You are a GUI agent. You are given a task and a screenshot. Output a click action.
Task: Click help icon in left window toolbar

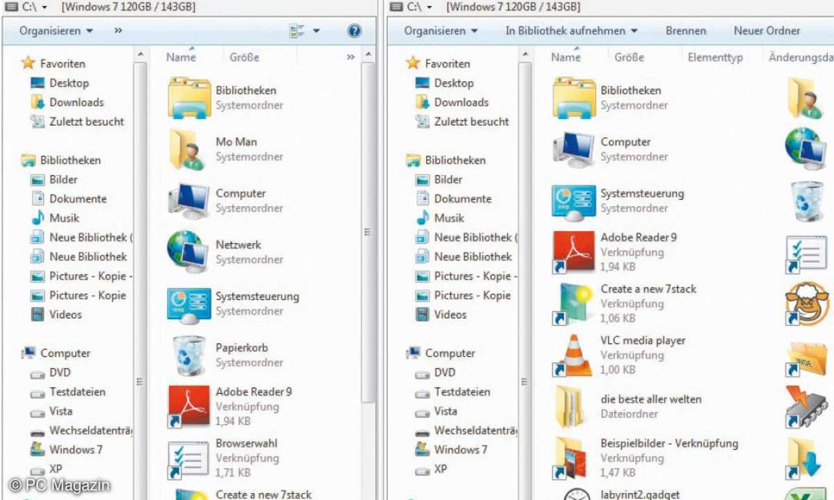354,31
